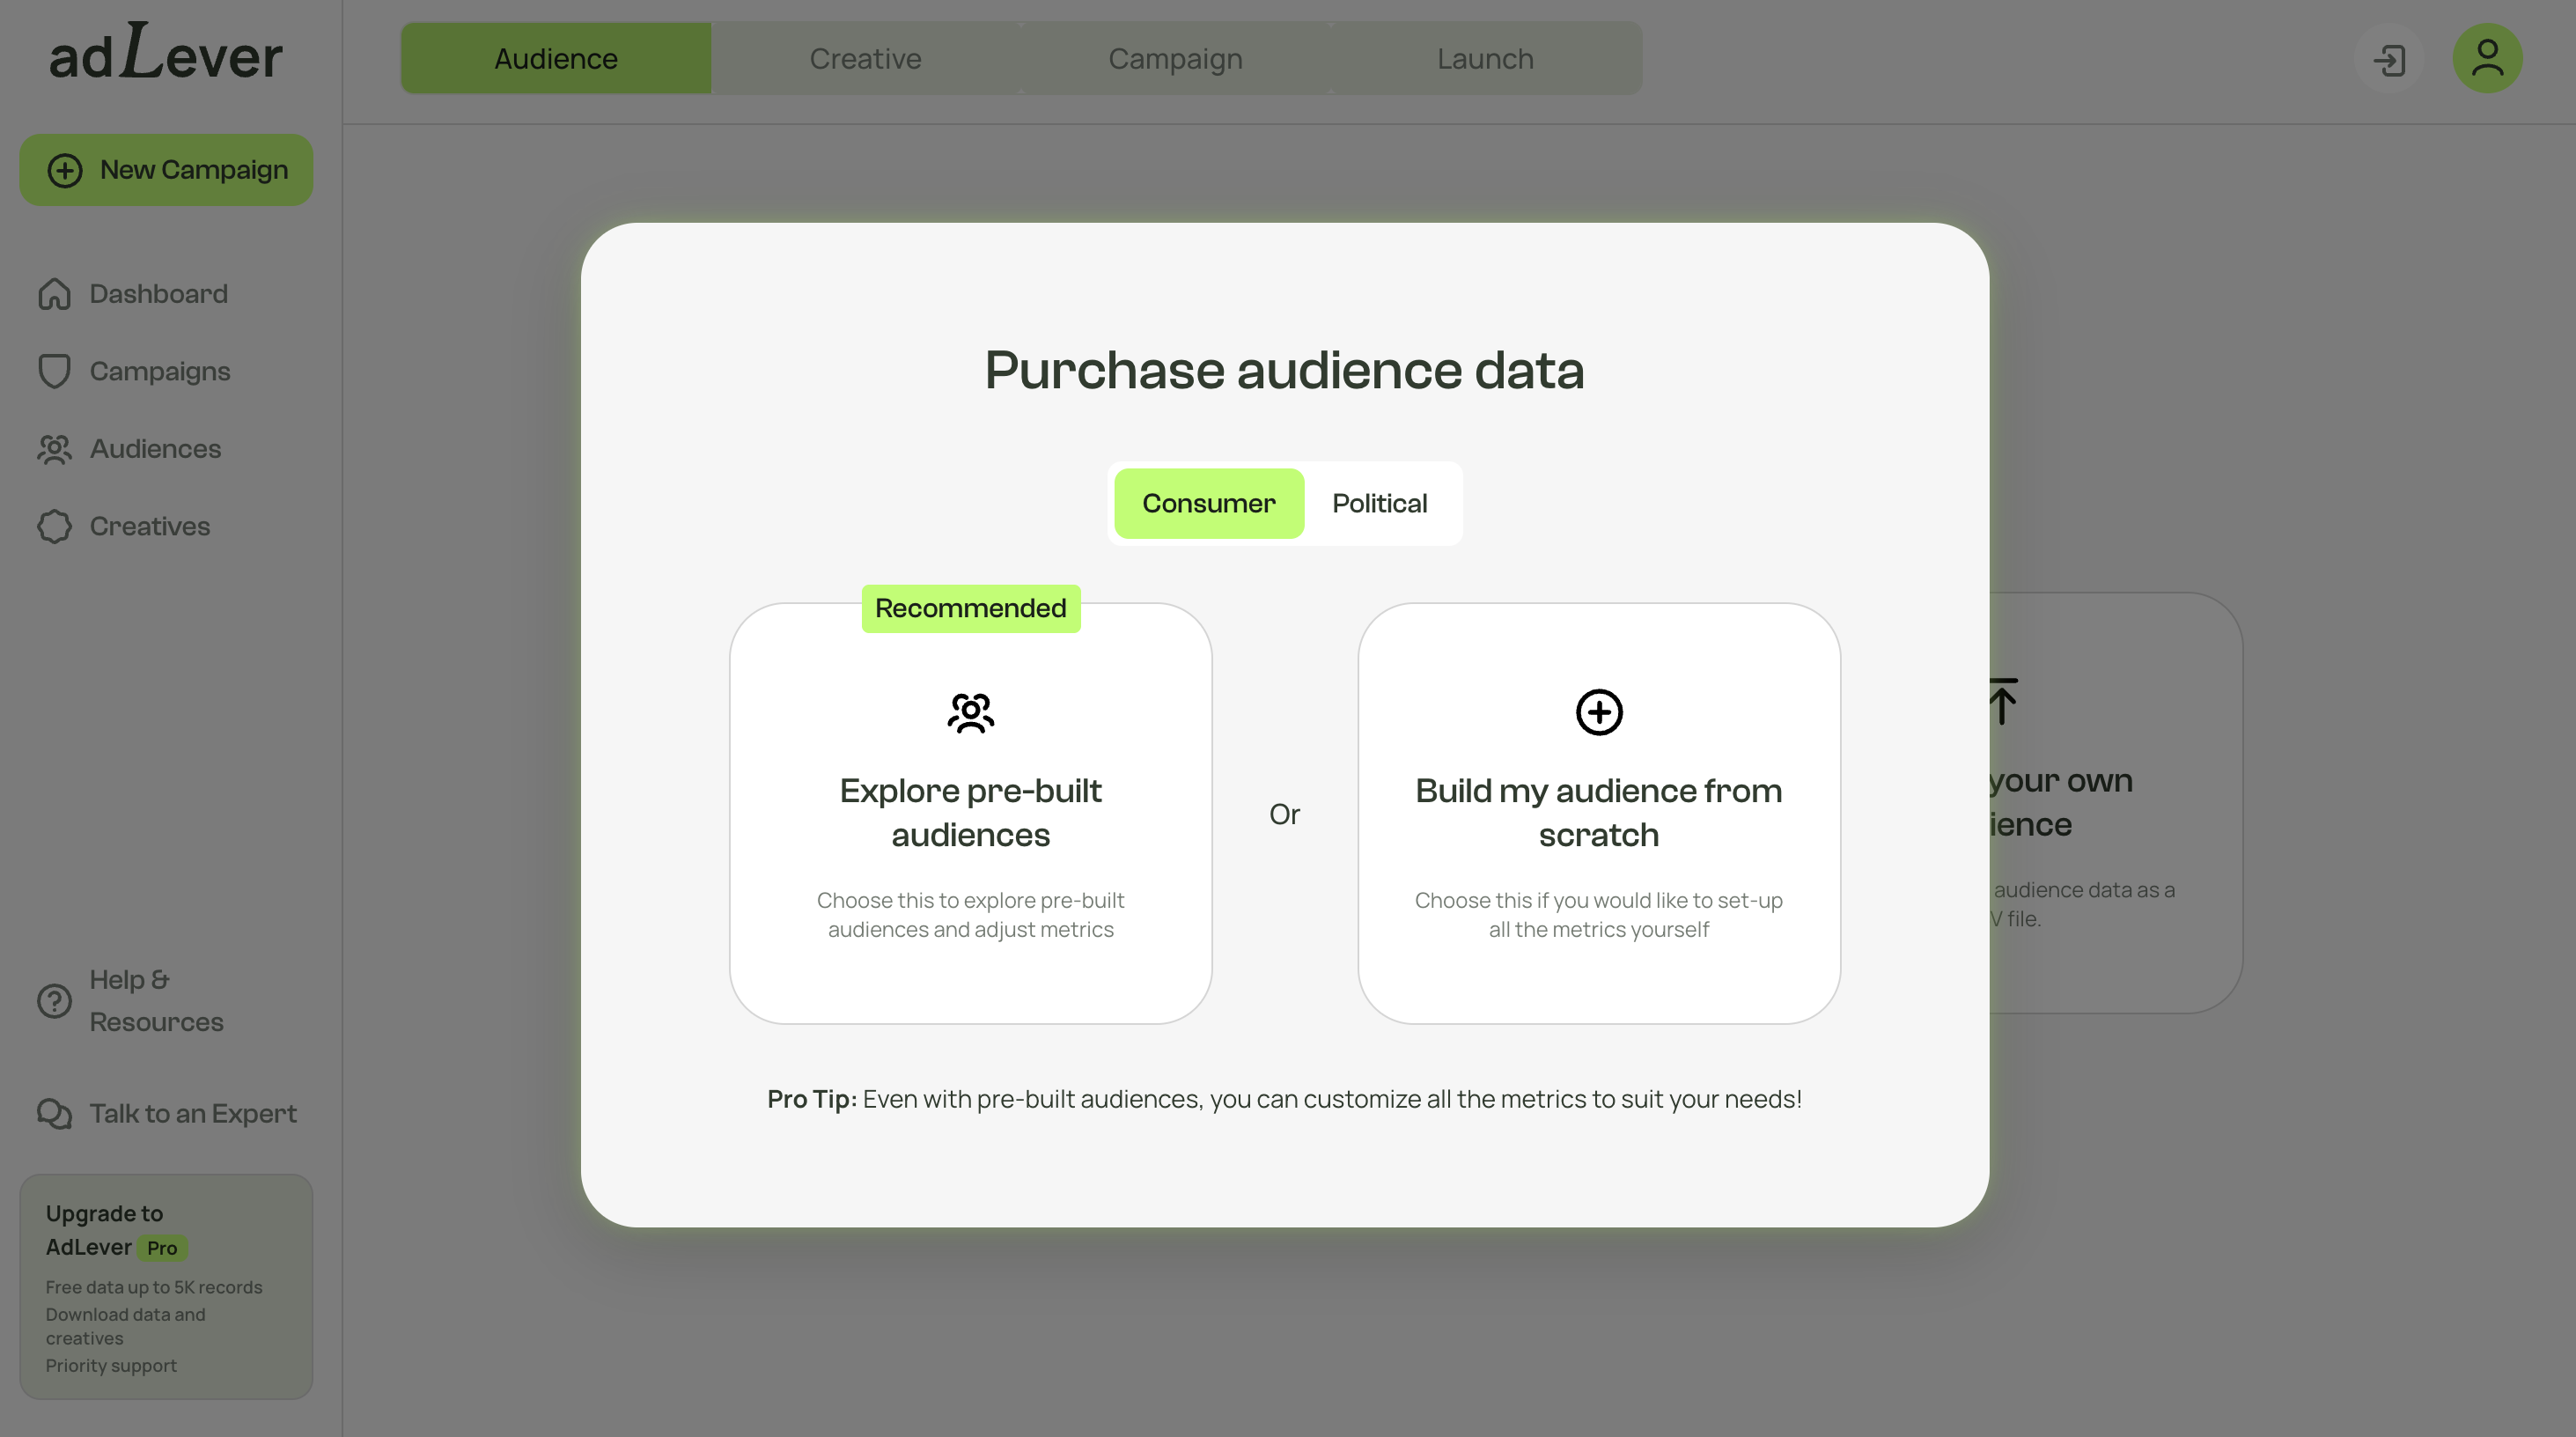Click the Audiences people icon in sidebar
The image size is (2576, 1437).
click(54, 449)
